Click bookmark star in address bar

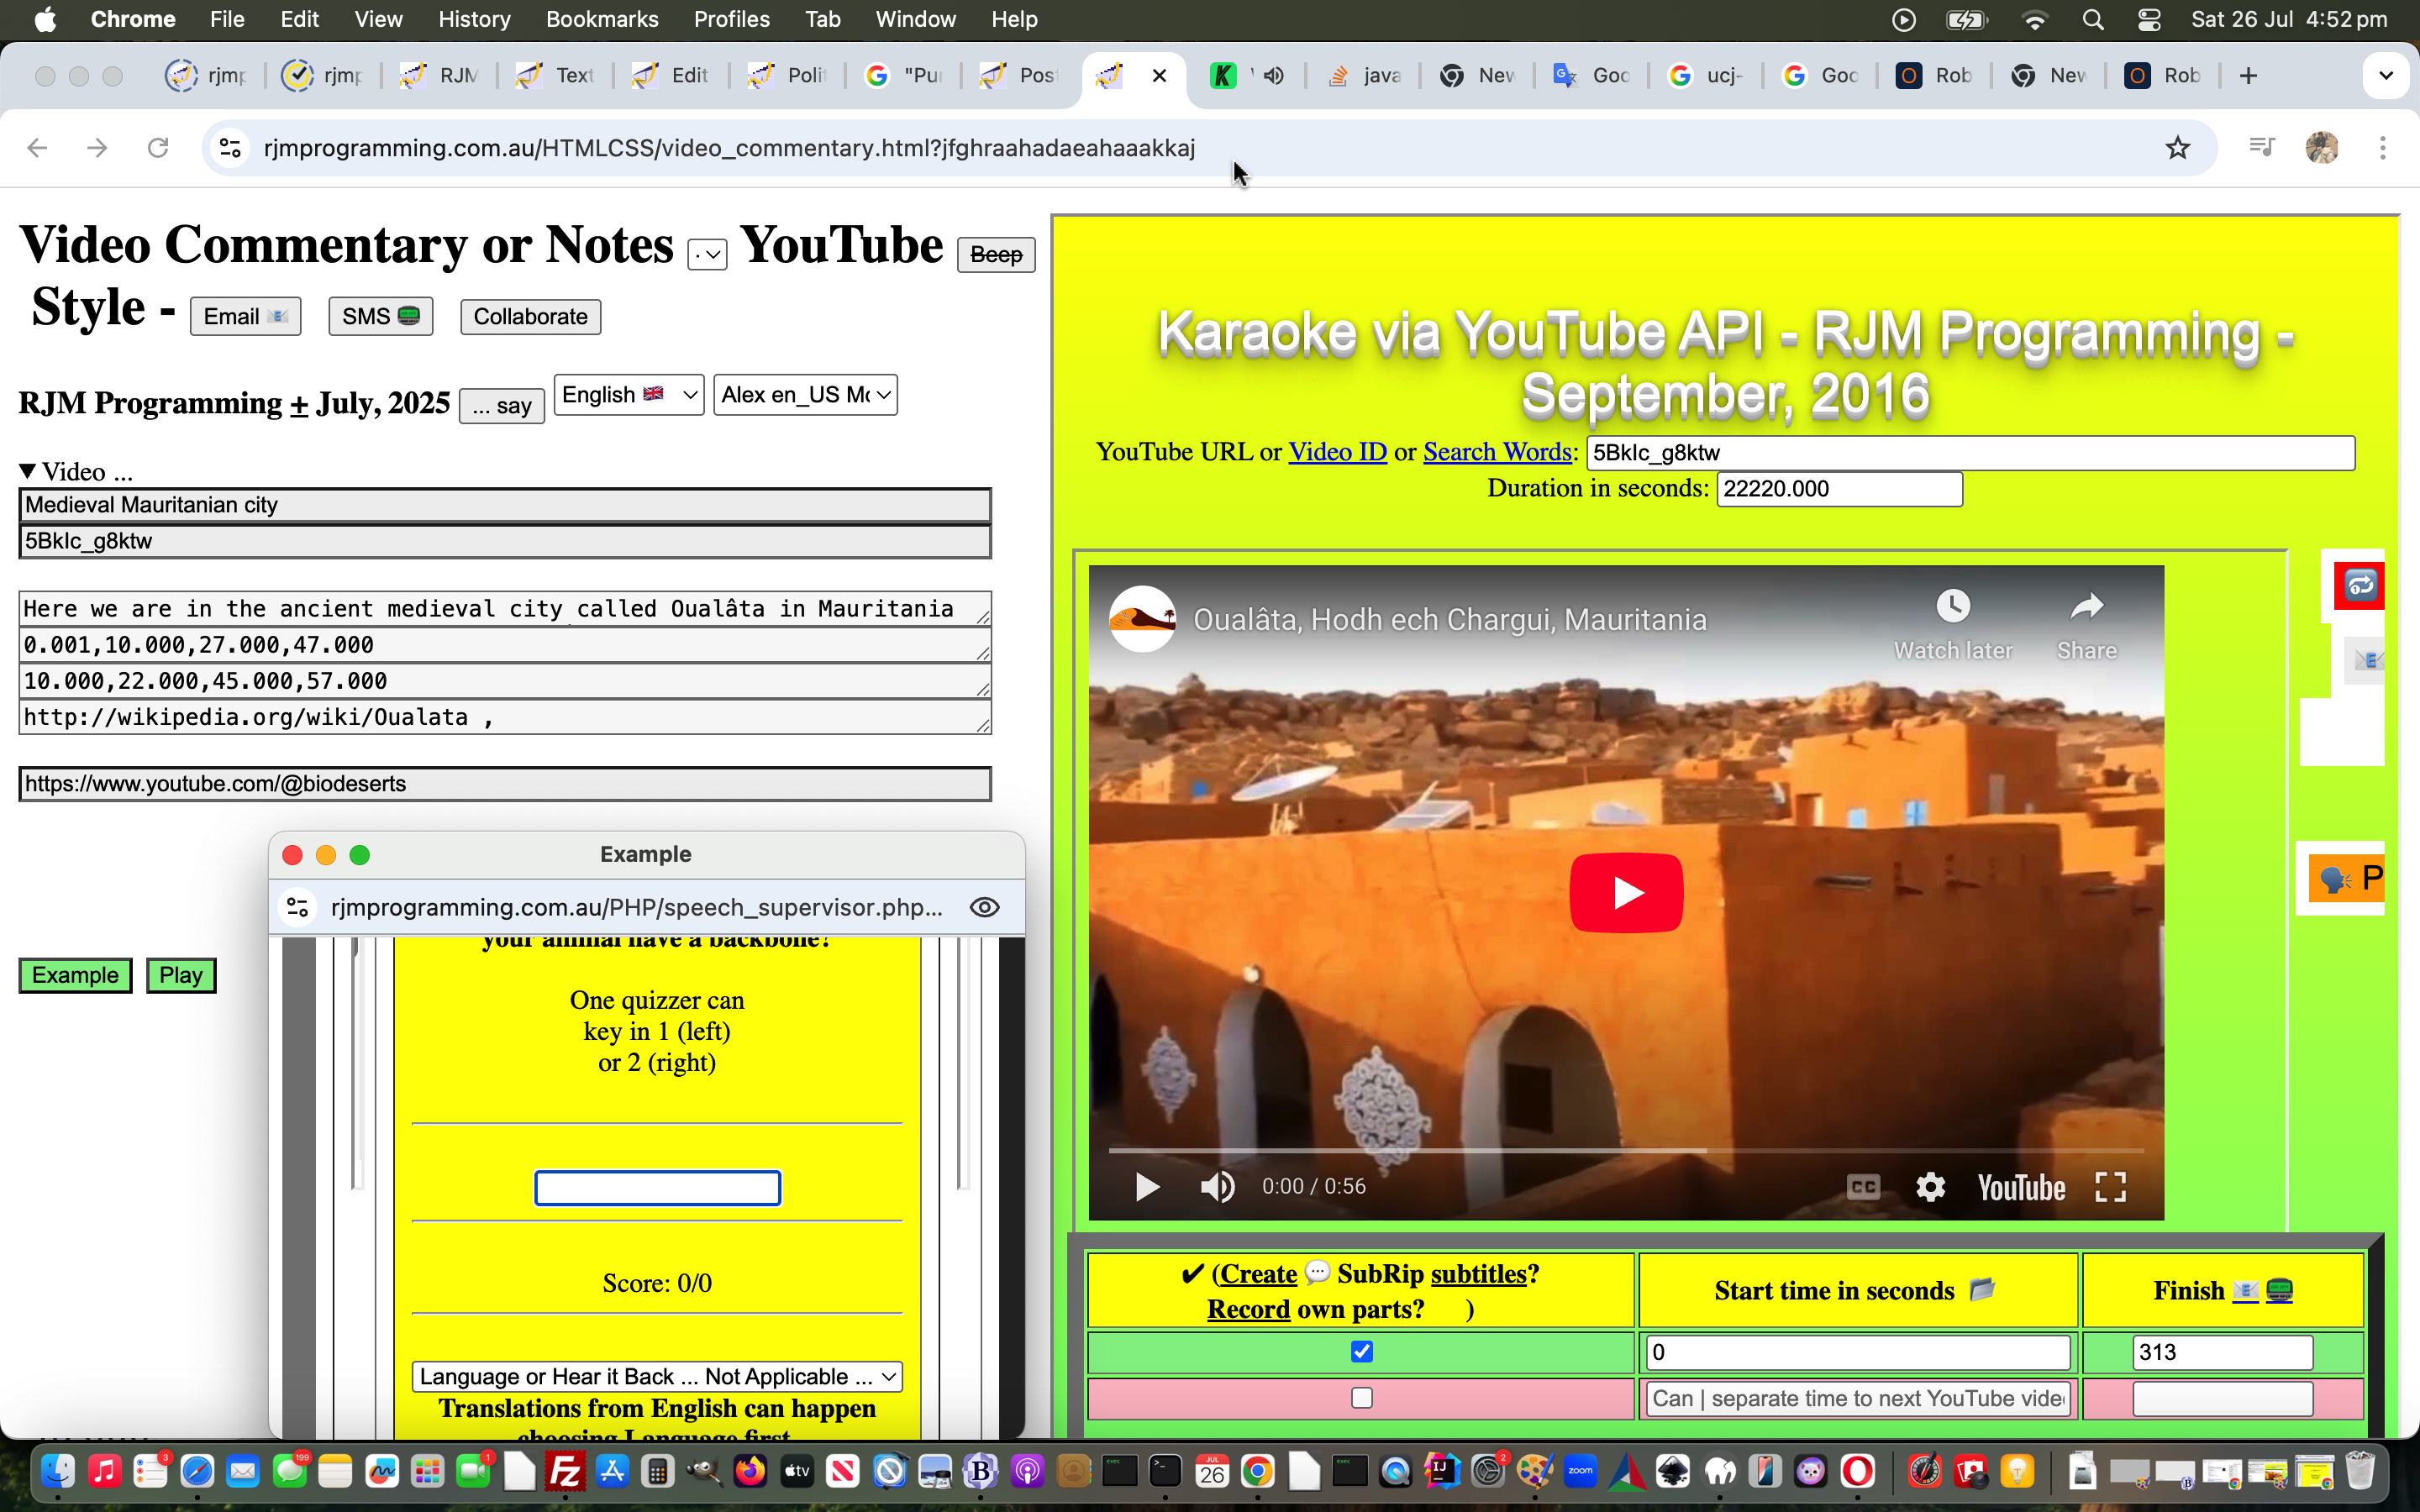2177,148
